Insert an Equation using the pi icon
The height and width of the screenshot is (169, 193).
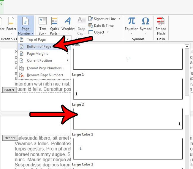coord(132,21)
